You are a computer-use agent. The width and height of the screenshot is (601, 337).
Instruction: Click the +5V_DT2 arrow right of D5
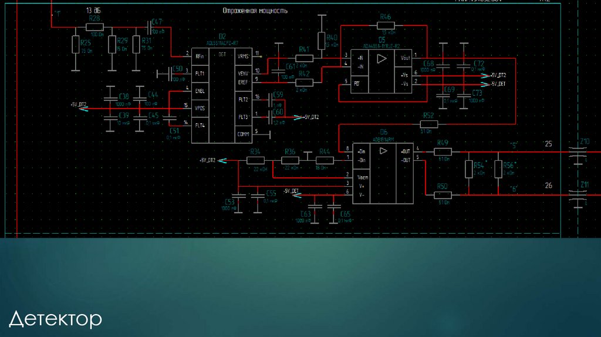(x=485, y=76)
